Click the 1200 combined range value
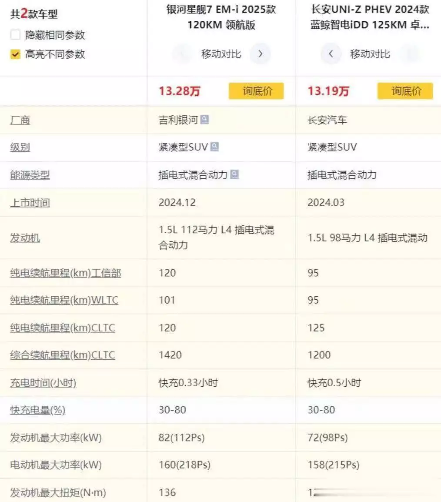The image size is (441, 502). click(319, 355)
